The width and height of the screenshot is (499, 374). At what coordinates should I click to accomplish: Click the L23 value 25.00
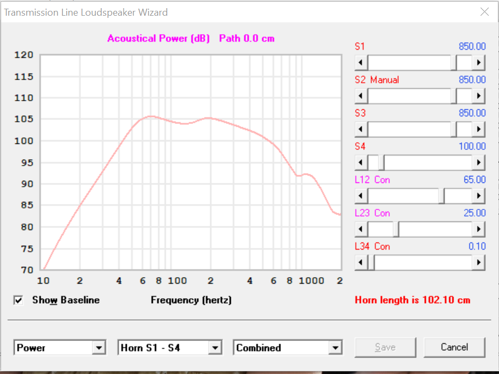point(475,213)
